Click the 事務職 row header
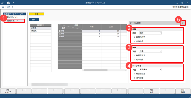Image resolution: width=191 pixels, height=98 pixels. (70, 31)
